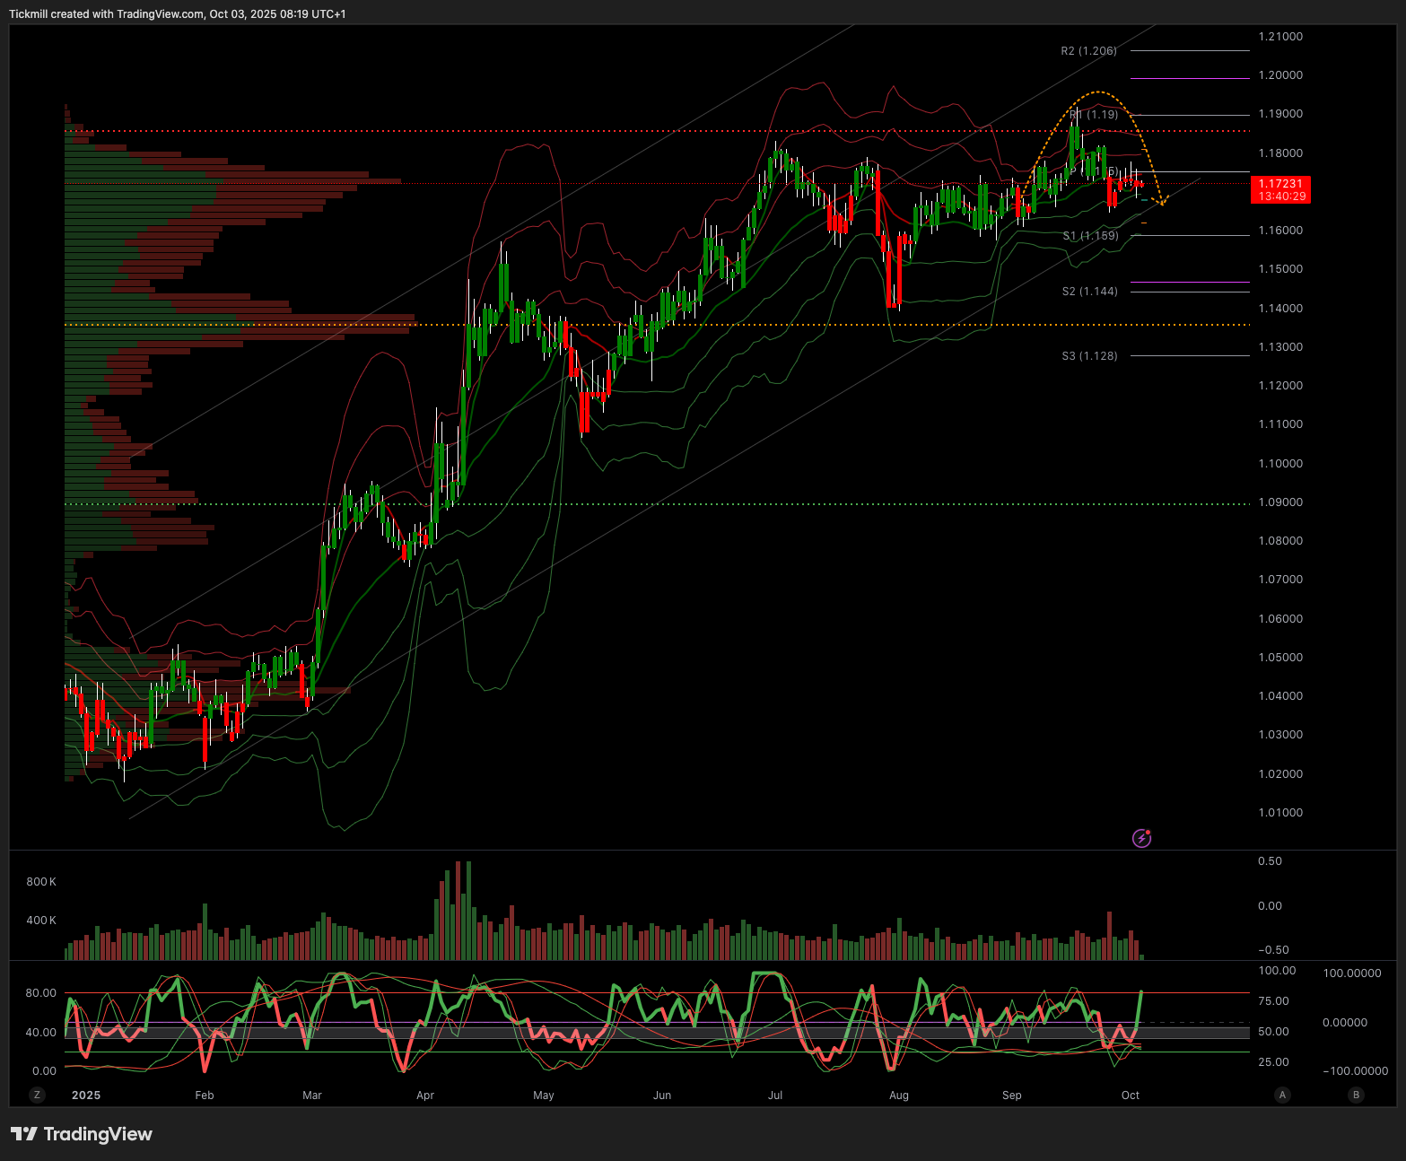
Task: Click the S3 (1.128) support label
Action: 1089,356
